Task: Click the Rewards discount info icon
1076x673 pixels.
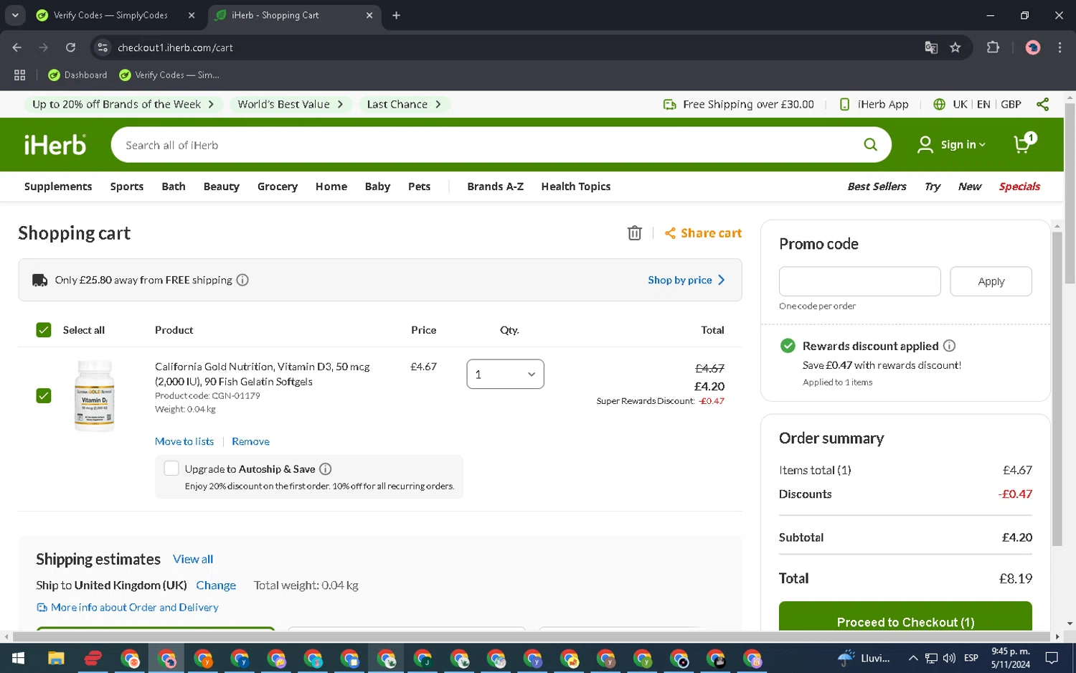Action: click(949, 346)
